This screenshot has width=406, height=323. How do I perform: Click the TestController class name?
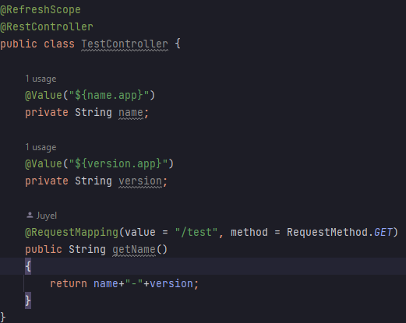(125, 44)
